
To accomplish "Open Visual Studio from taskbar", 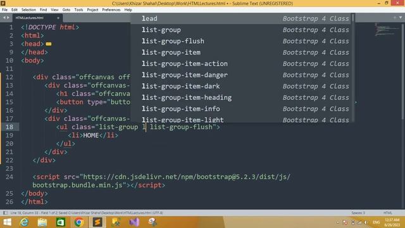I will (x=134, y=222).
